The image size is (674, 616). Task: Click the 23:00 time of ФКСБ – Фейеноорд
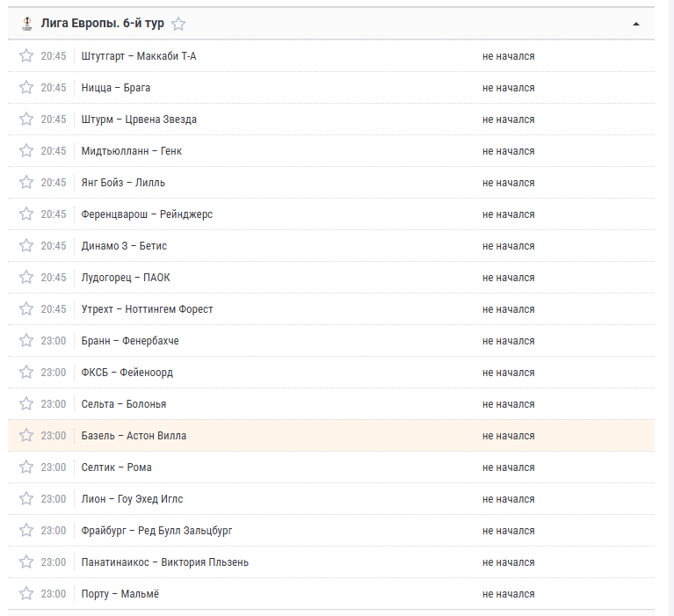54,373
